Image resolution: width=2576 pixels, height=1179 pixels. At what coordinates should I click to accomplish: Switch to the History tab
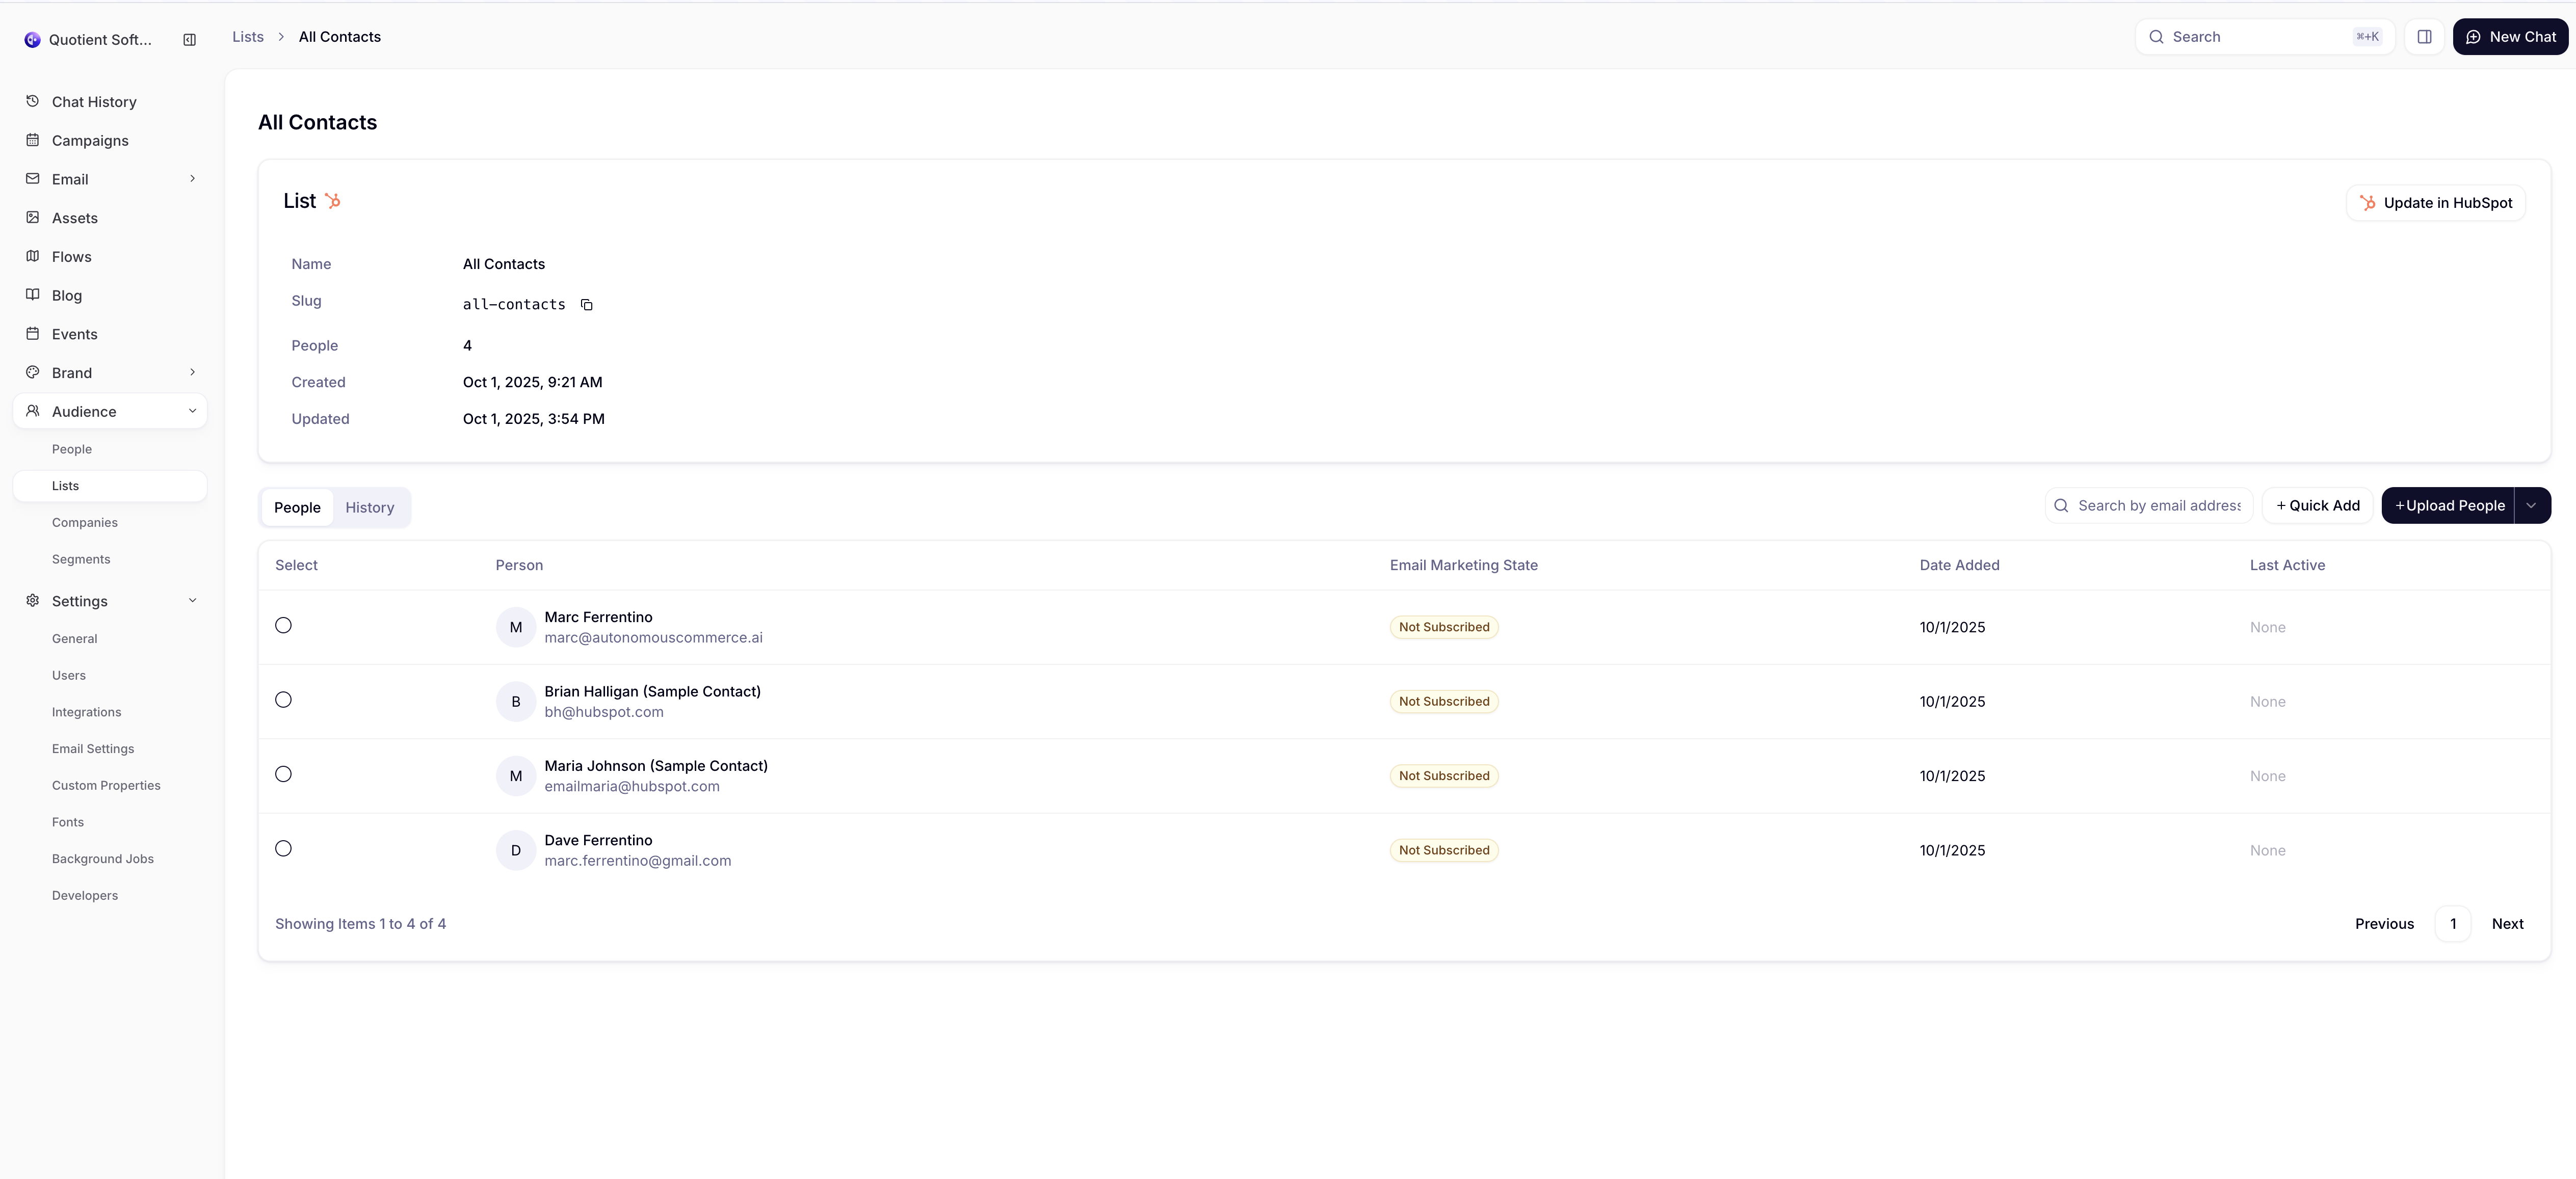point(369,507)
